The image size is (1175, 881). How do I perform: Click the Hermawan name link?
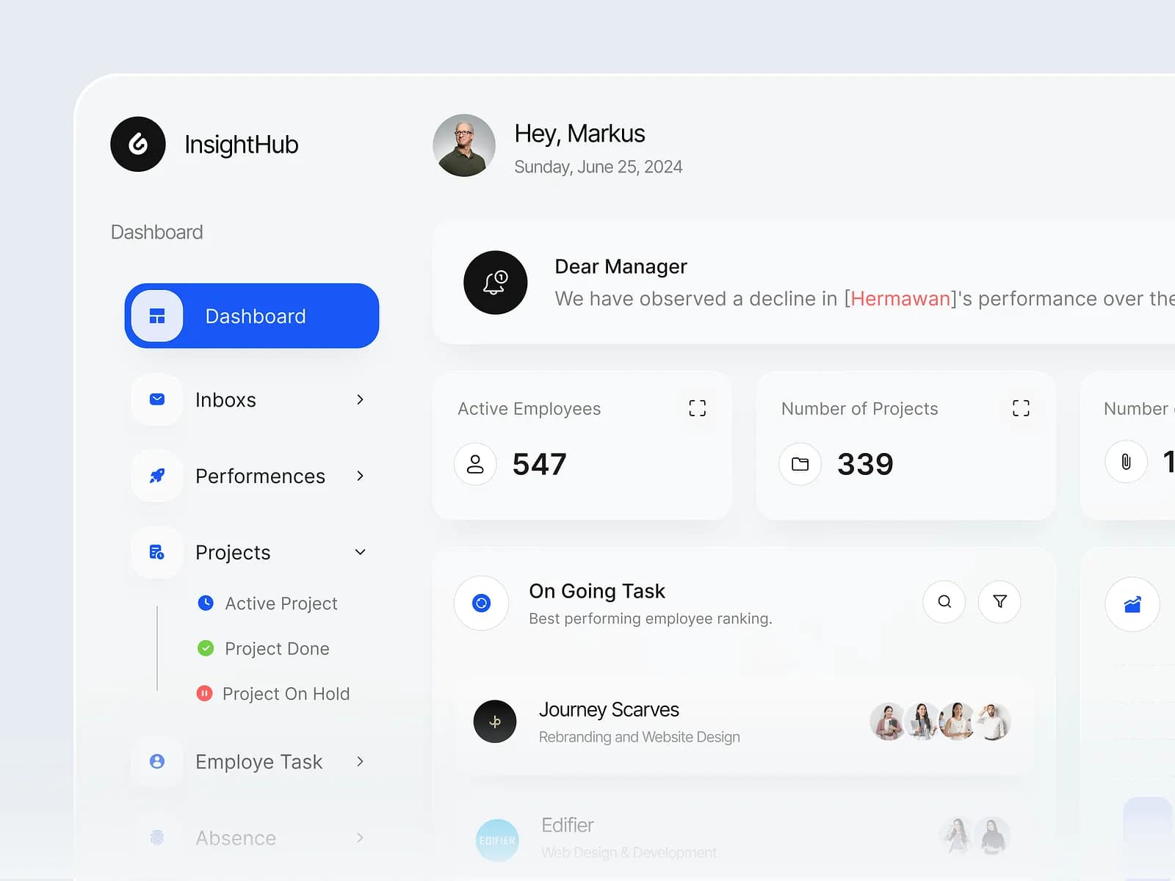(900, 299)
